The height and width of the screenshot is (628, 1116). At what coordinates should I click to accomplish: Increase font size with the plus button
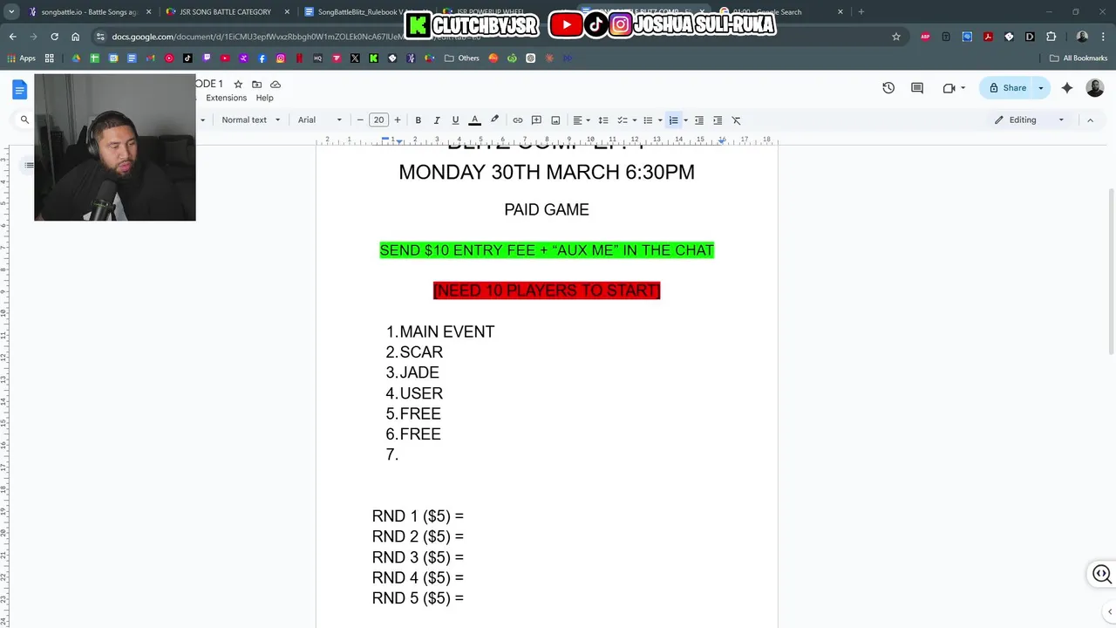point(398,120)
